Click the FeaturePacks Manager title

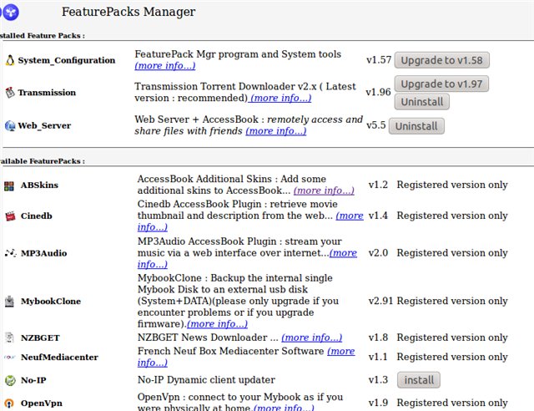pyautogui.click(x=128, y=12)
